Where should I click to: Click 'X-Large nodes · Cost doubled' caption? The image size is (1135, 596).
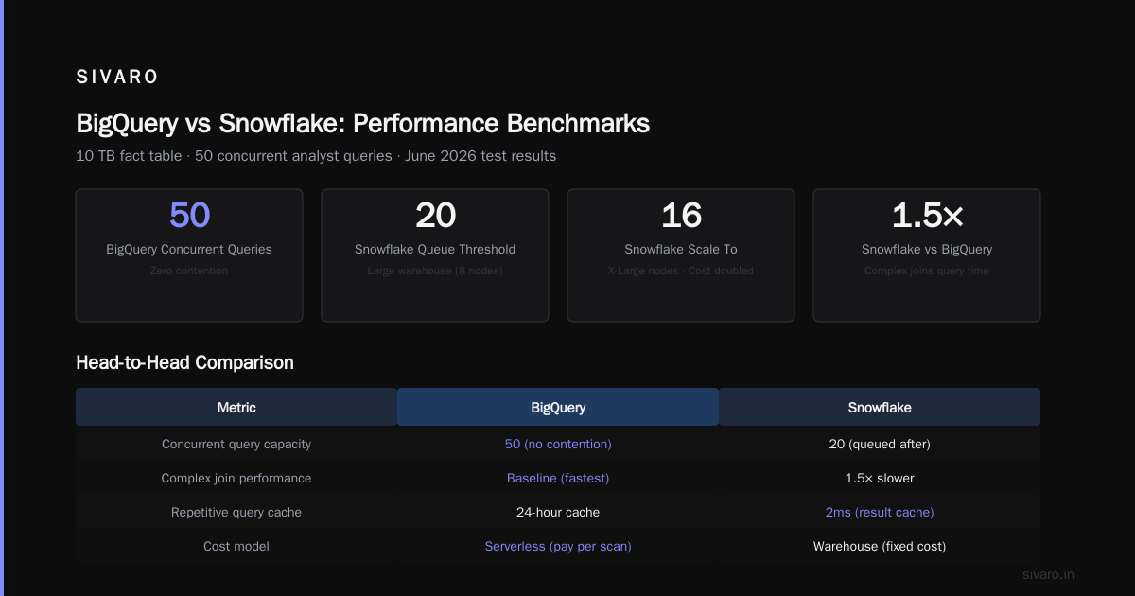point(681,271)
